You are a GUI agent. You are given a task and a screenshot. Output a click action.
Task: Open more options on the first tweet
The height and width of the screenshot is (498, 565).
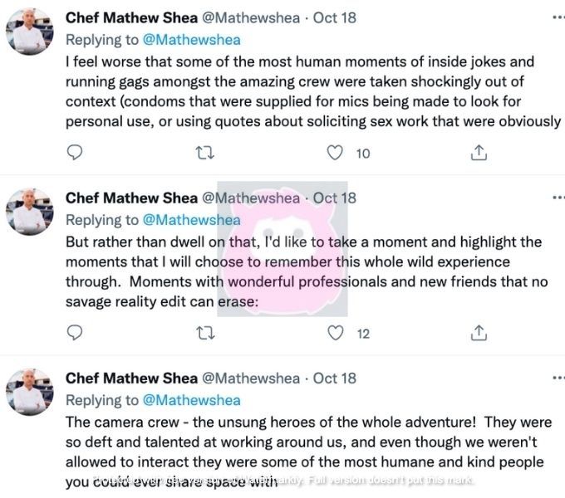point(558,17)
